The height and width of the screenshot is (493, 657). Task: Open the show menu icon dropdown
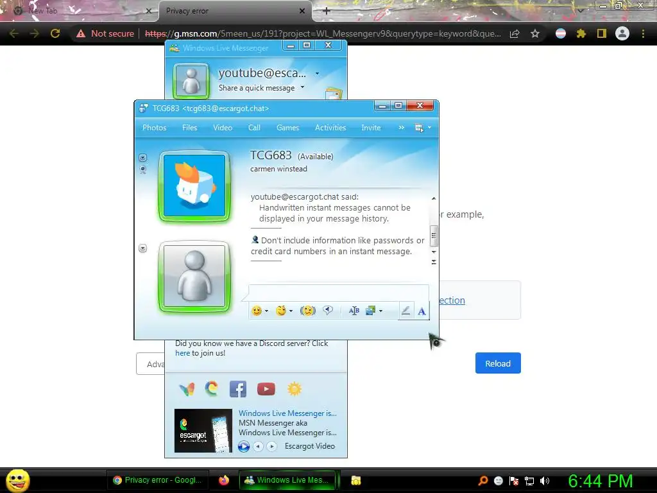pyautogui.click(x=422, y=128)
